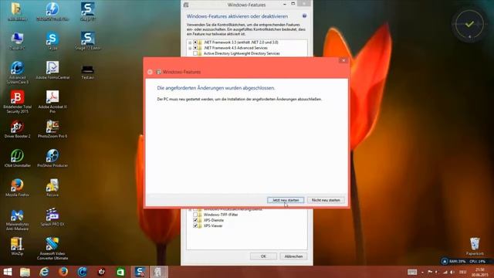Open Adobe Acrobat XI Pro shortcut

52,102
